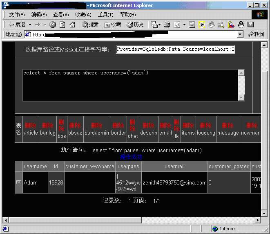
Task: Click the Back (后退) arrow button
Action: [x=17, y=25]
